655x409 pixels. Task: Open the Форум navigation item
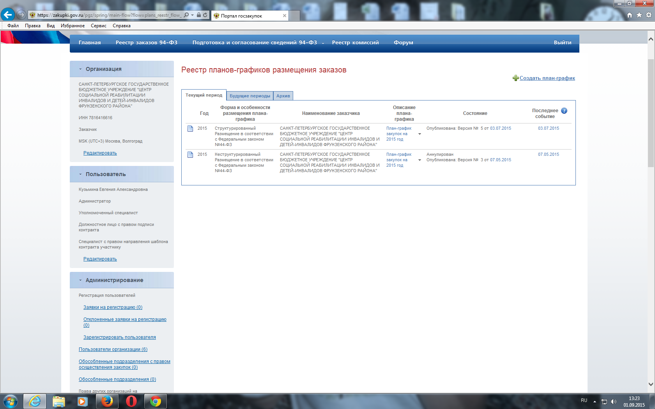tap(404, 42)
